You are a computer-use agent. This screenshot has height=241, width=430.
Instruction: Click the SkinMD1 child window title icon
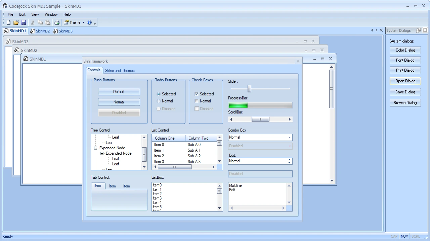click(x=26, y=59)
